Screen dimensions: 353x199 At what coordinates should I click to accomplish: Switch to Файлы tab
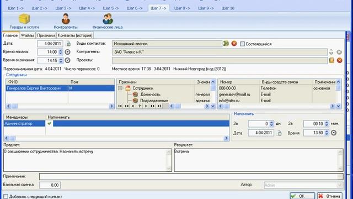pos(28,35)
